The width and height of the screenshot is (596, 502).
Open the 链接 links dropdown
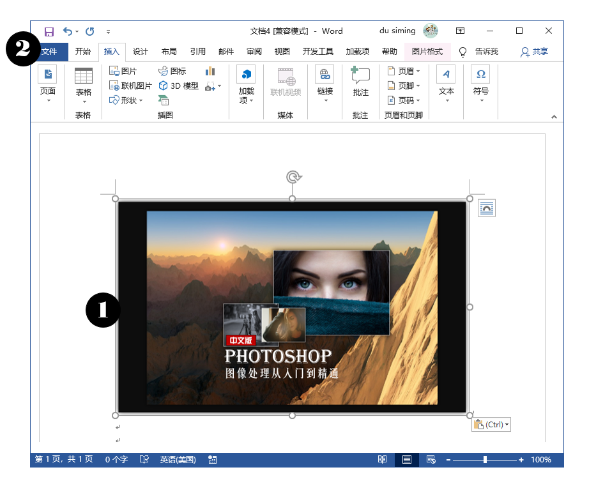[x=325, y=84]
